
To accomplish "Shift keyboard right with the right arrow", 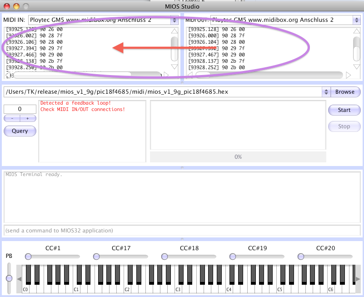I will click(358, 279).
